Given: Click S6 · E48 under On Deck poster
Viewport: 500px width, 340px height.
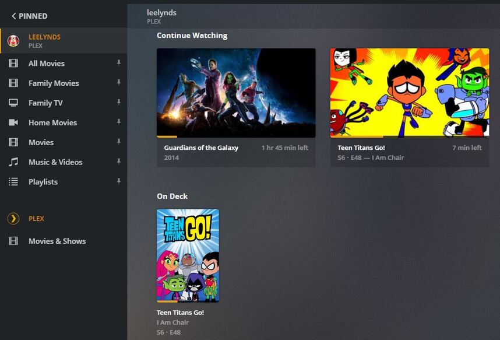Looking at the screenshot, I should (168, 332).
